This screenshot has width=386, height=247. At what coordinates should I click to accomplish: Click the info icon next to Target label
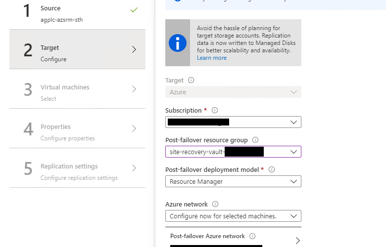coord(191,80)
